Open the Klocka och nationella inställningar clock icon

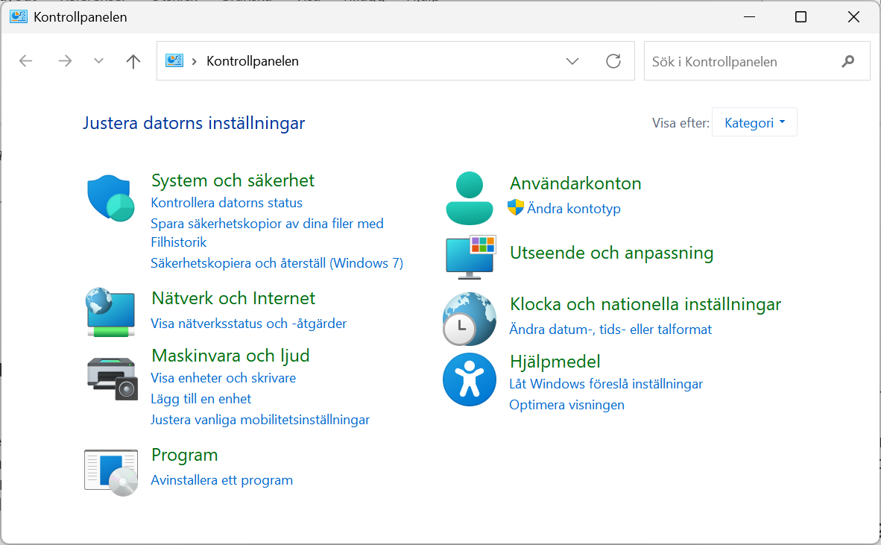(470, 318)
